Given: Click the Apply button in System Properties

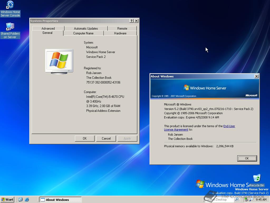Looking at the screenshot, I should click(127, 139).
